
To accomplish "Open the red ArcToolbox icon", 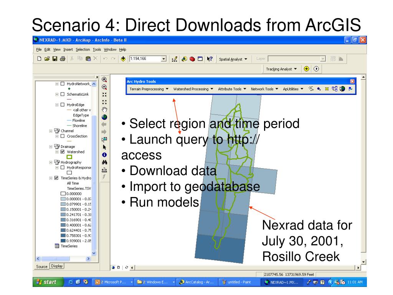I will (192, 59).
